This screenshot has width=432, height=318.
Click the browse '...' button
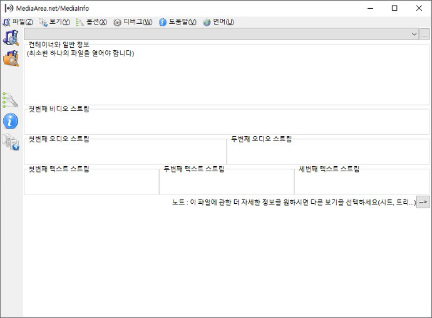point(424,34)
